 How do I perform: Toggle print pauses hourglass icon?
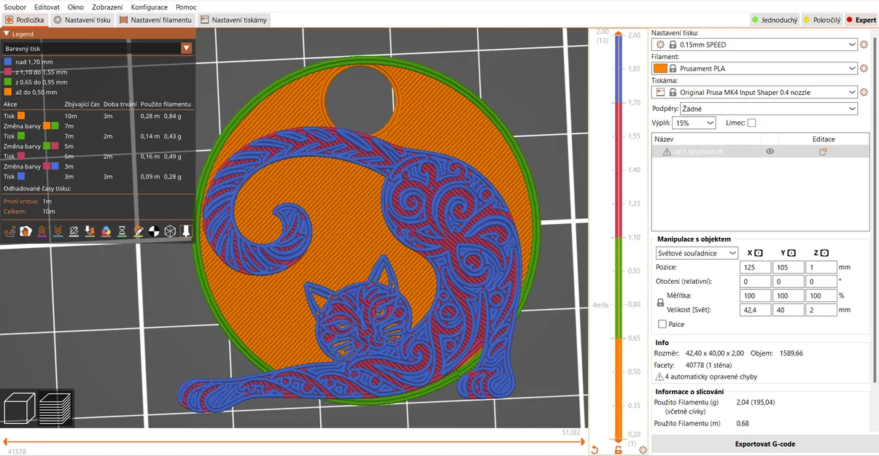tap(123, 231)
